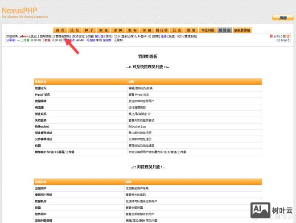Click the '发送邮件给全部用户' description text

[141, 101]
